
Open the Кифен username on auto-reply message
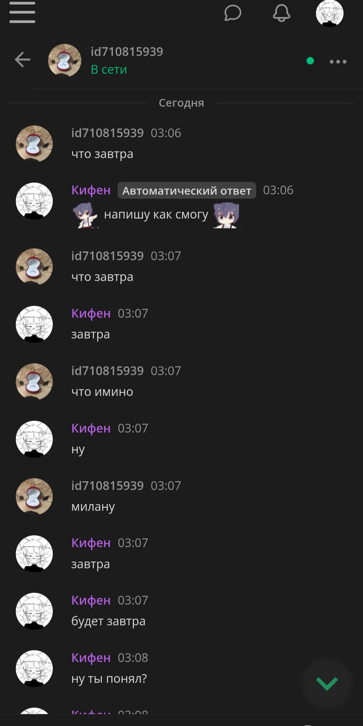coord(91,190)
